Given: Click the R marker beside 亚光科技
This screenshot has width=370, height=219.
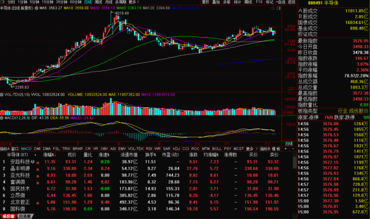Looking at the screenshot, I should pyautogui.click(x=38, y=175).
